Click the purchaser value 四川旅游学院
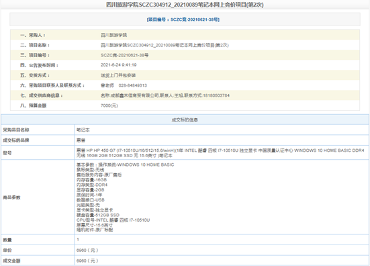This screenshot has height=266, width=370. coord(113,35)
